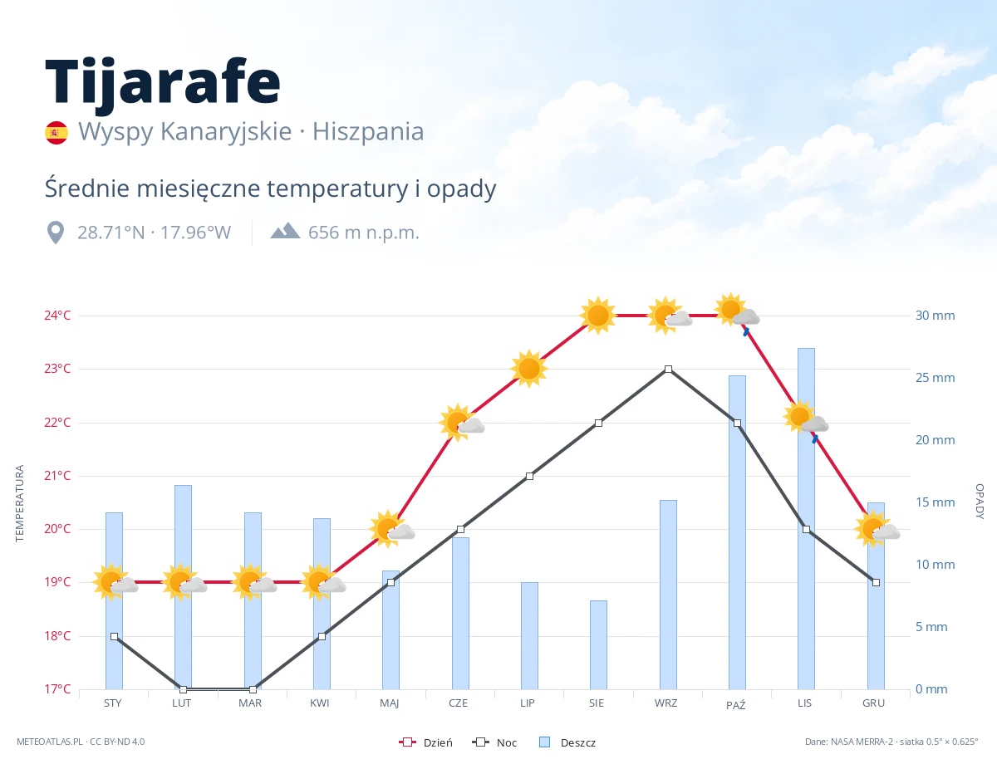Screen dimensions: 997x764
Task: Click the 15 mm axis label
Action: (936, 502)
